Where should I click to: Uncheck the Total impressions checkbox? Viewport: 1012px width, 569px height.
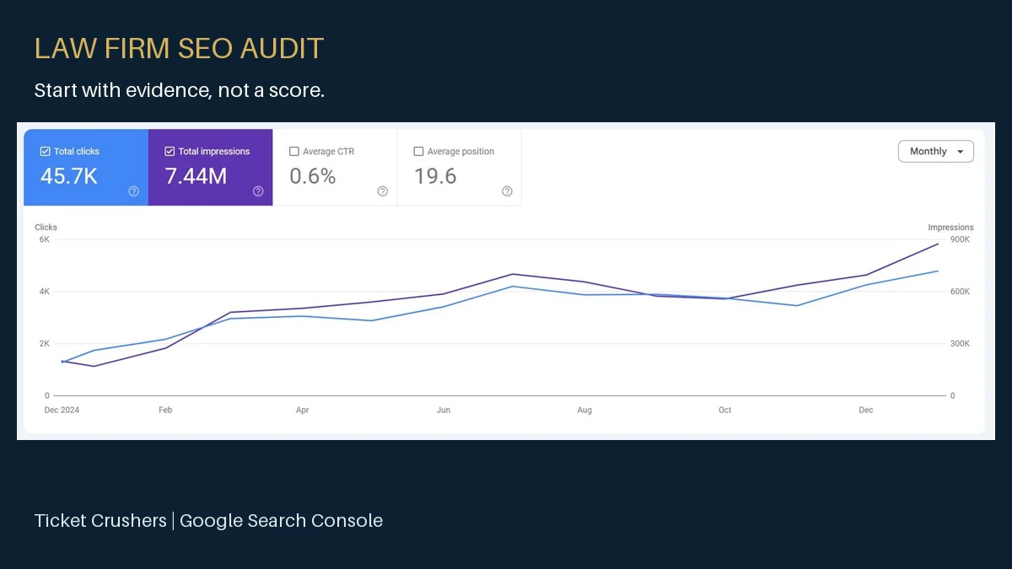click(170, 152)
